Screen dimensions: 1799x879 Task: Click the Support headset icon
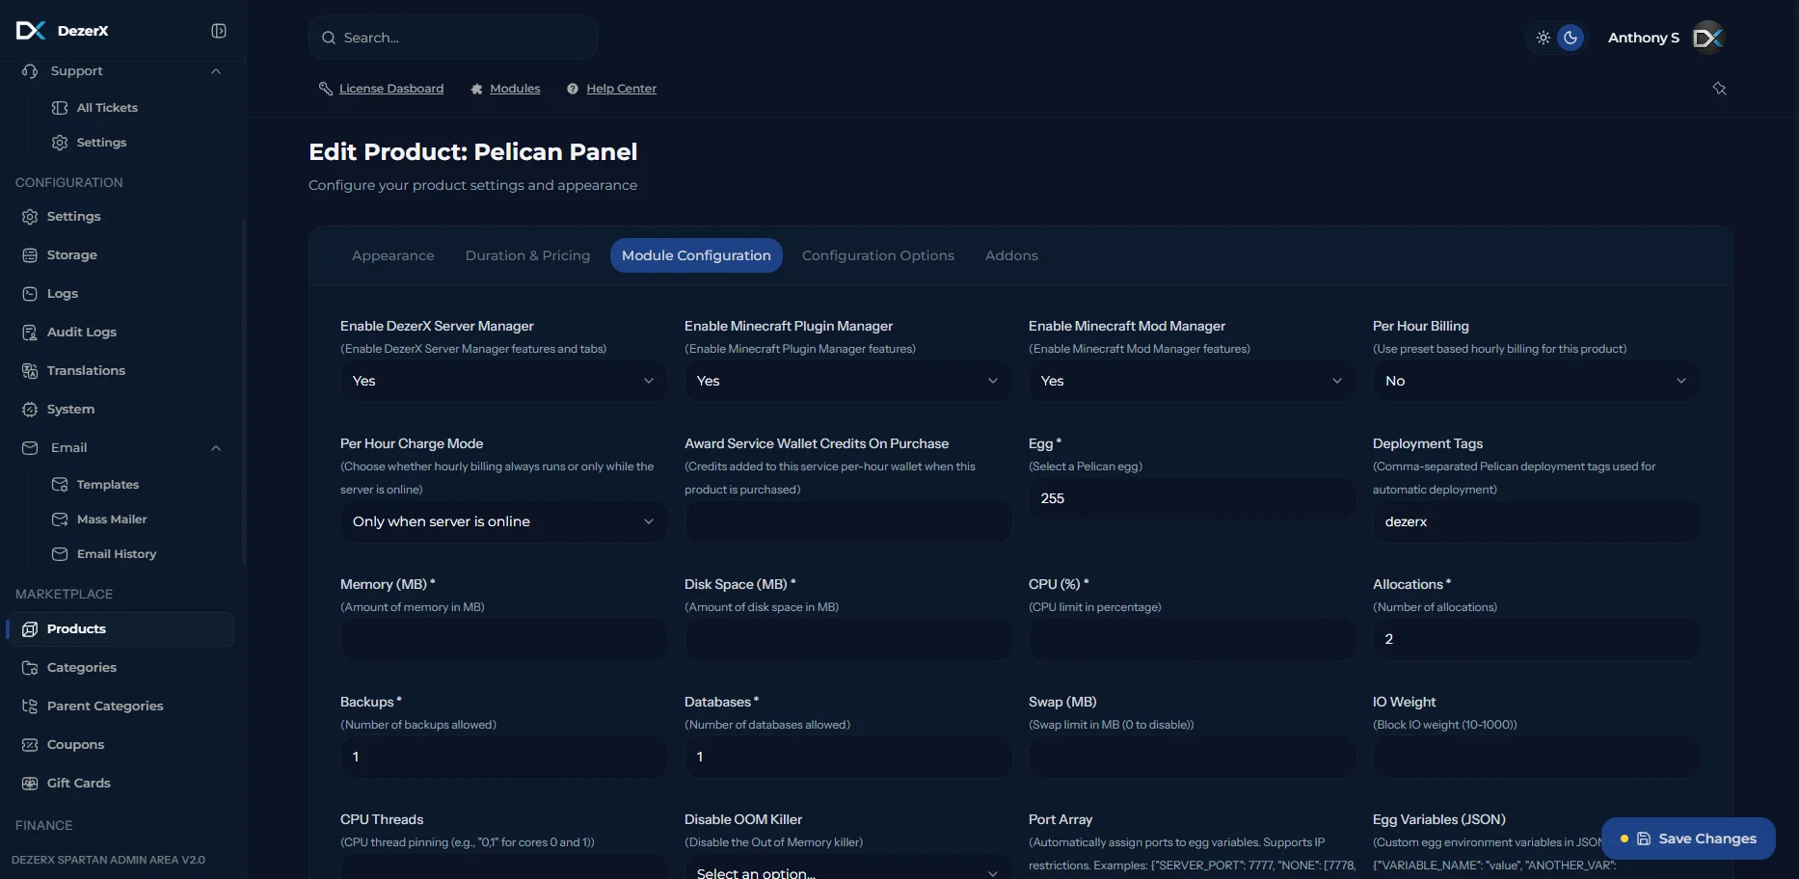click(30, 71)
